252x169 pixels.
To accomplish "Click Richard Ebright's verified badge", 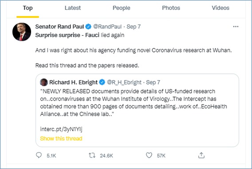I will point(102,82).
